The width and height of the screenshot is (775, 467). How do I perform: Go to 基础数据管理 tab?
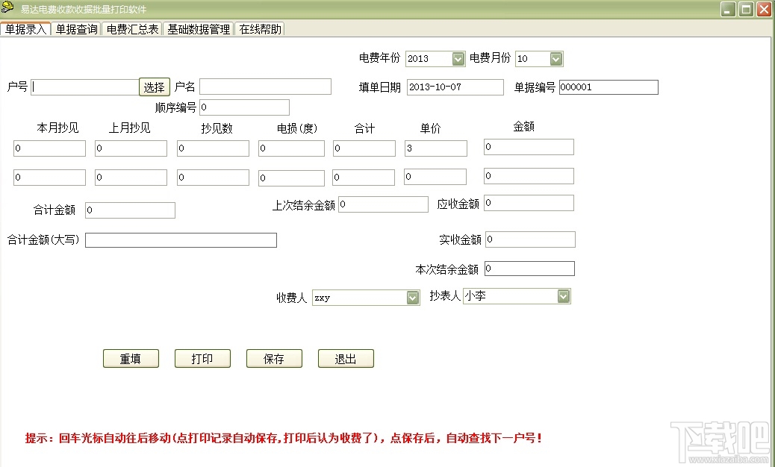tap(199, 29)
